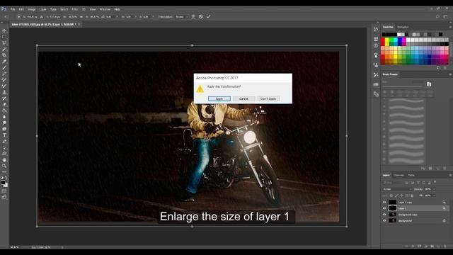This screenshot has width=453, height=255.
Task: Switch to the Navigator tab
Action: click(x=403, y=27)
